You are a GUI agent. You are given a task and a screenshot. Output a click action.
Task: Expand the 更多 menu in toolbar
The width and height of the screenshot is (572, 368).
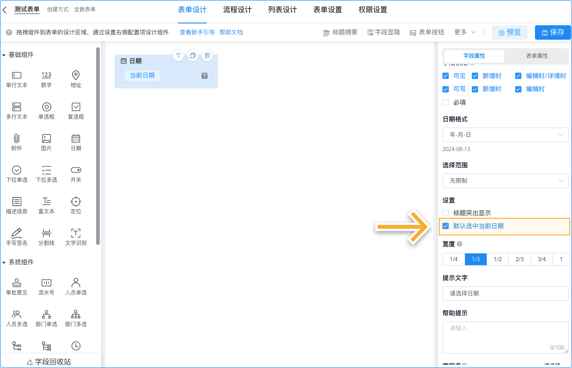pyautogui.click(x=465, y=32)
